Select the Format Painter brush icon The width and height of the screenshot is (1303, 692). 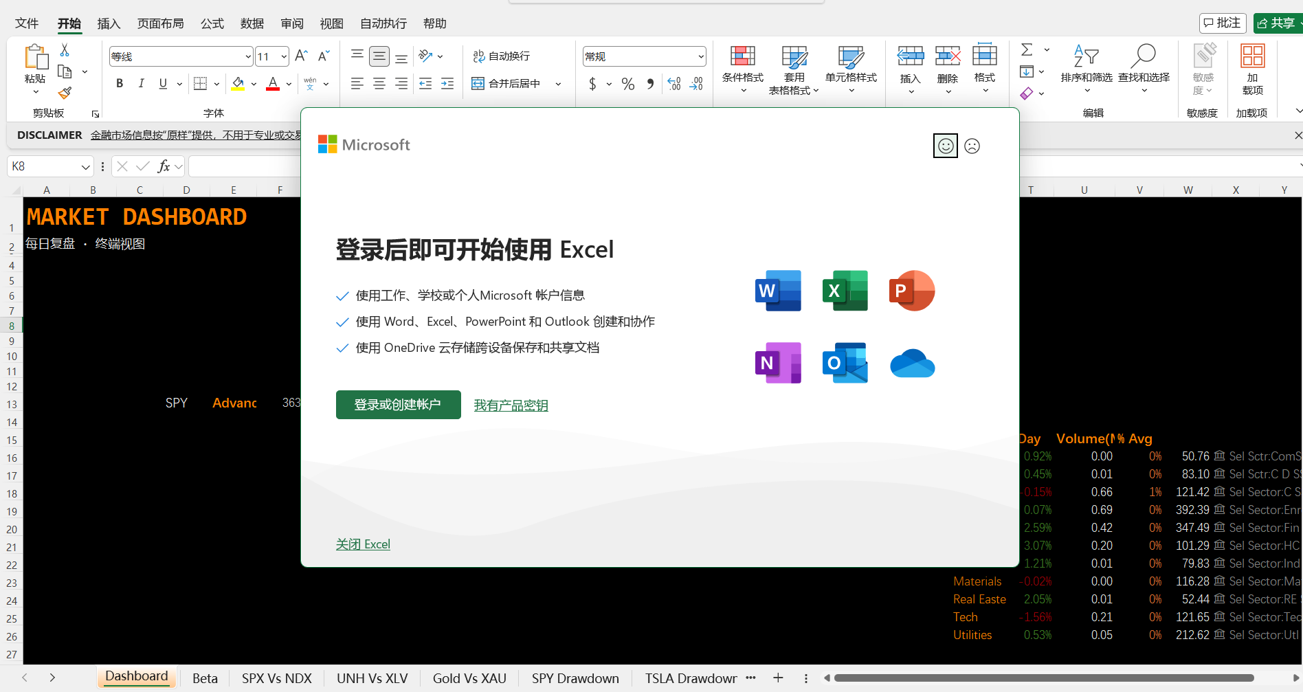coord(65,93)
